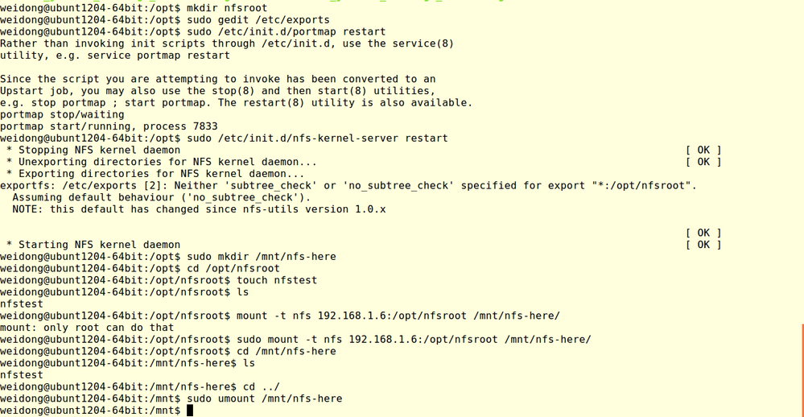Click "[ OK ]" beside Unexporting directories line
The height and width of the screenshot is (417, 804).
pos(703,162)
